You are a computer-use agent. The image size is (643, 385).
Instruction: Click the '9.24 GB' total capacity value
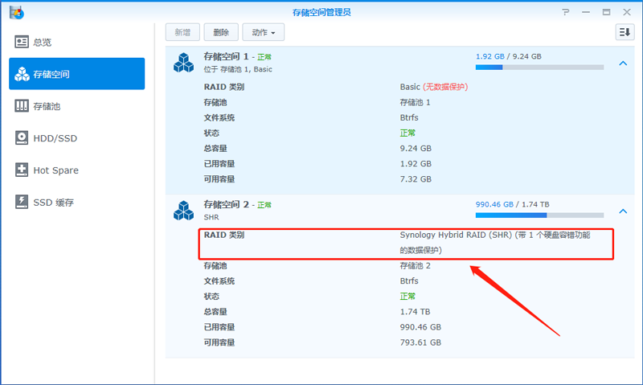coord(416,149)
